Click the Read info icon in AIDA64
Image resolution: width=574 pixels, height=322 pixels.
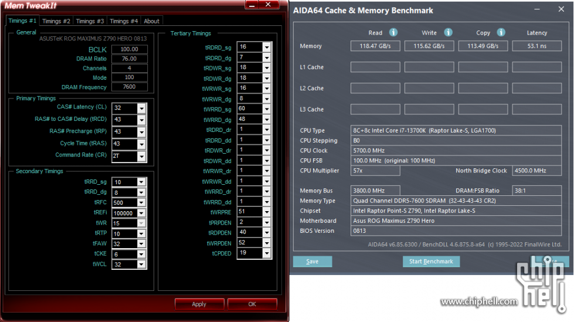[x=393, y=33]
